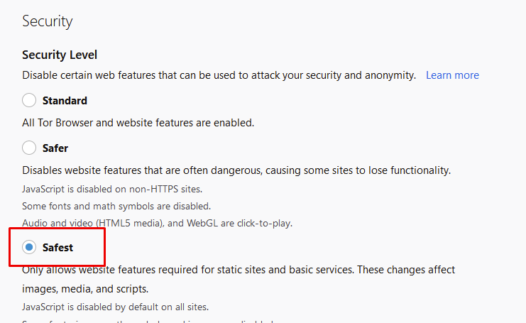The height and width of the screenshot is (323, 526).
Task: Click the selected Safest radio button
Action: click(29, 247)
